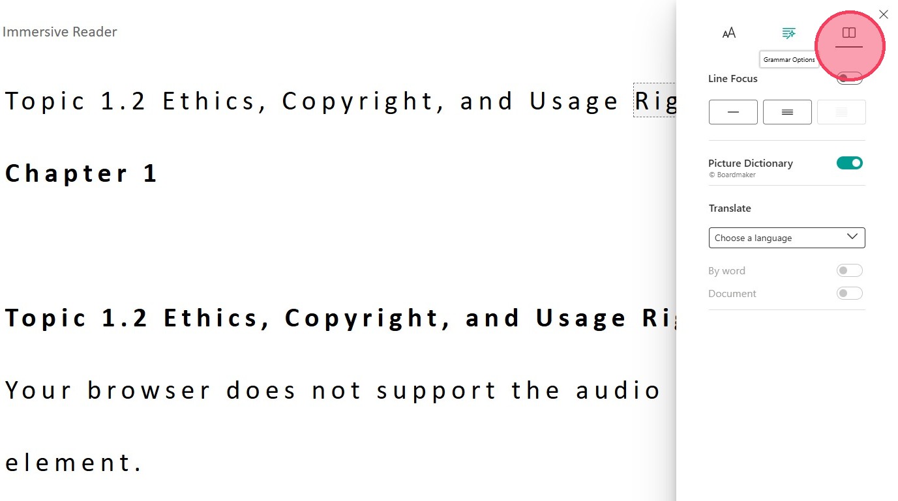Click the Chapter 1 heading

pos(81,173)
